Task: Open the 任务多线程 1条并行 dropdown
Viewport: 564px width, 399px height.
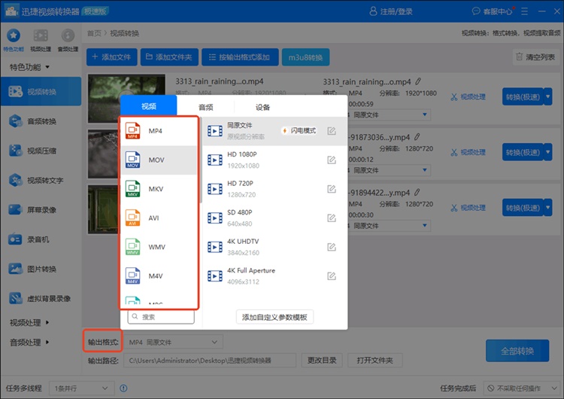Action: (x=81, y=388)
